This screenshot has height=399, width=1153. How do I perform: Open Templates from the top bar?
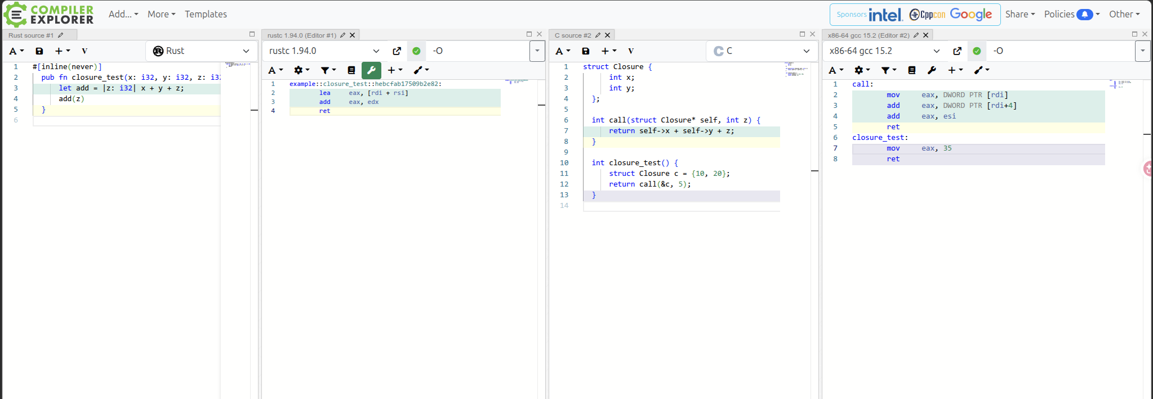click(x=206, y=14)
